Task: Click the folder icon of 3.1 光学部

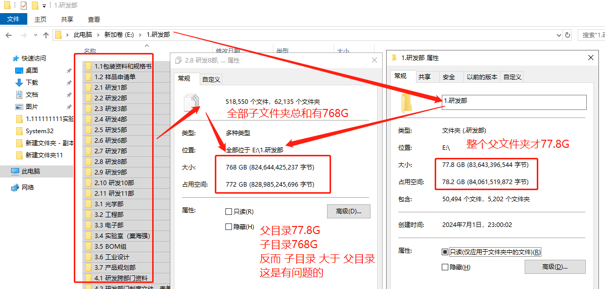Action: tap(88, 204)
